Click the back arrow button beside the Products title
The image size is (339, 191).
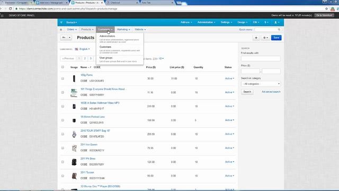click(64, 38)
